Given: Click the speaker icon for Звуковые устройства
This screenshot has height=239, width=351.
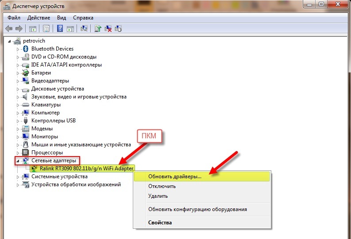Looking at the screenshot, I should pyautogui.click(x=25, y=97).
